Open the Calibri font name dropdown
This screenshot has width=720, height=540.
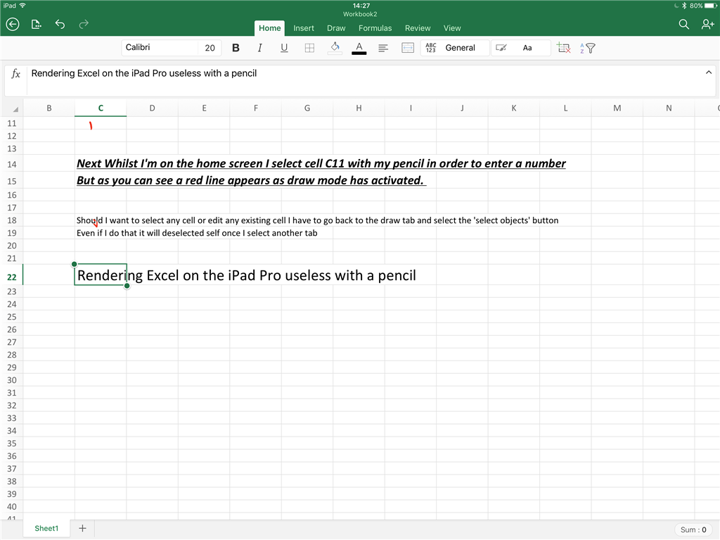click(x=160, y=48)
